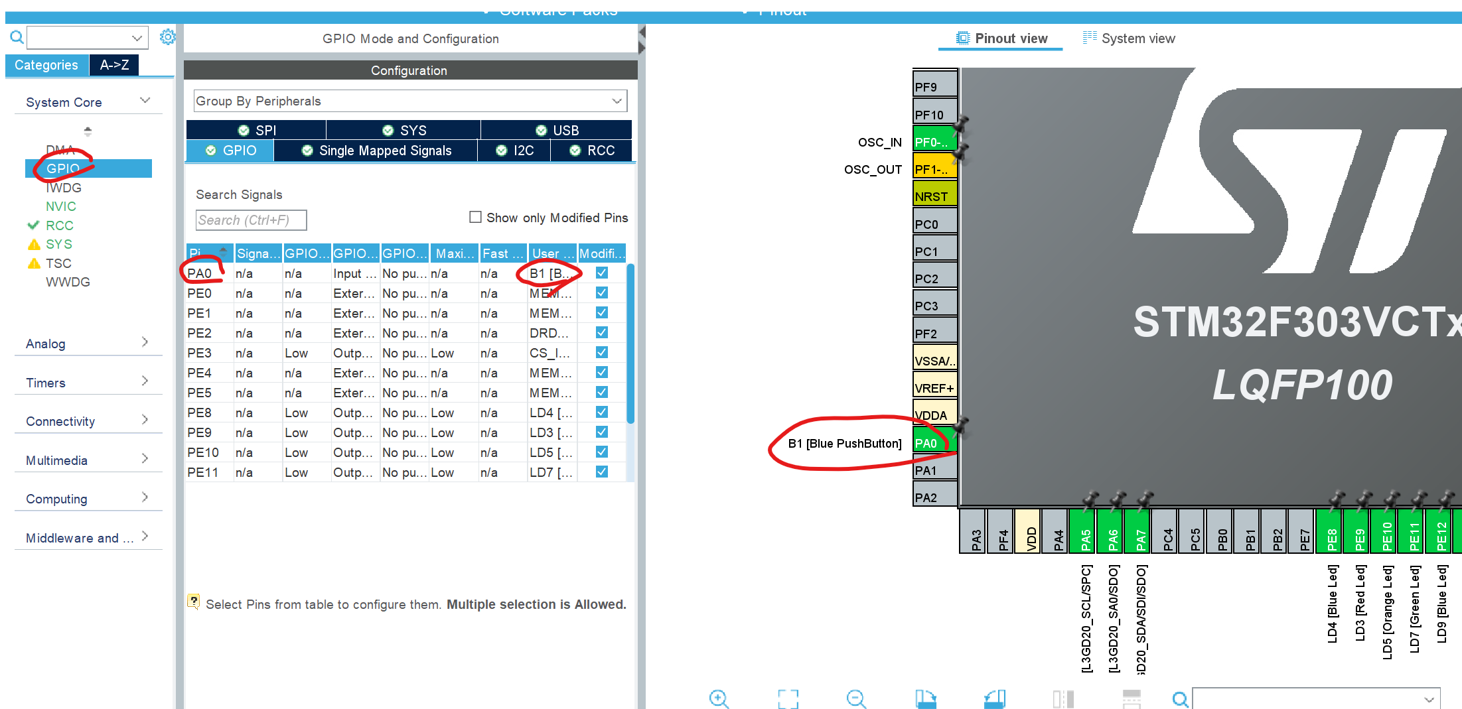Toggle Modified checkbox for PE3 row
This screenshot has height=709, width=1462.
601,352
